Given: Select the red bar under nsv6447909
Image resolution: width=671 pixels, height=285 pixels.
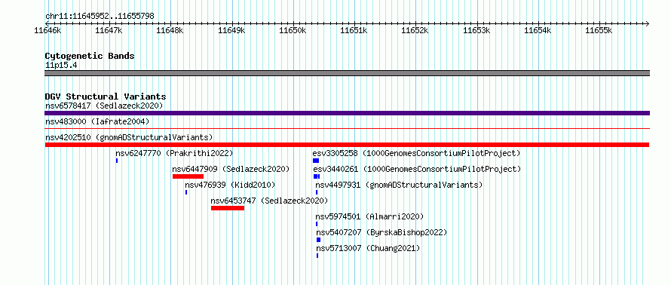Looking at the screenshot, I should point(188,176).
